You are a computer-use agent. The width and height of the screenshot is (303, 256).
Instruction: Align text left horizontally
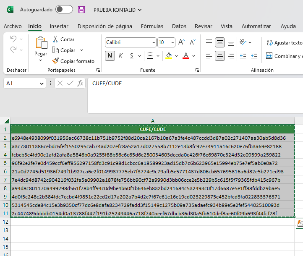point(209,56)
